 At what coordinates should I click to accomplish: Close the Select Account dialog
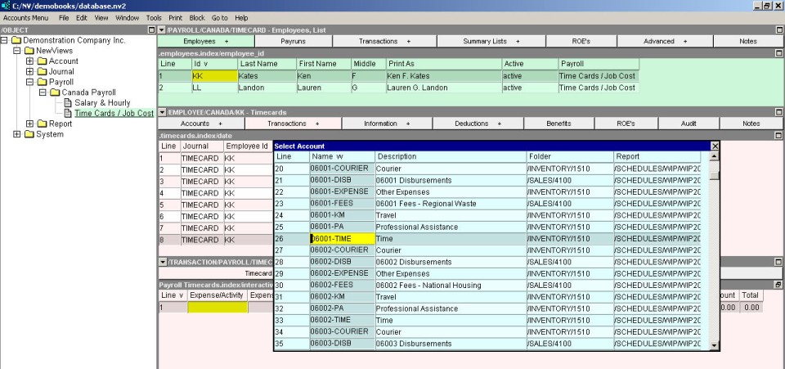[715, 146]
